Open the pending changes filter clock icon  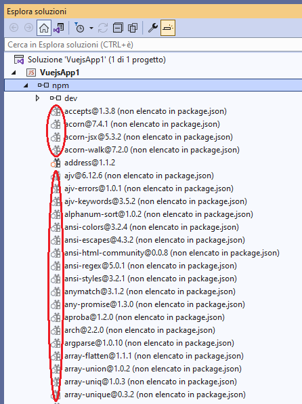tap(79, 28)
